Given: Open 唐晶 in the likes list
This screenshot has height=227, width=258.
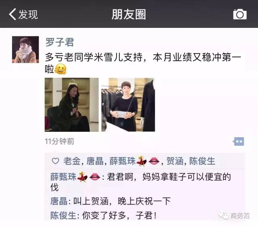Looking at the screenshot, I should click(x=95, y=161).
